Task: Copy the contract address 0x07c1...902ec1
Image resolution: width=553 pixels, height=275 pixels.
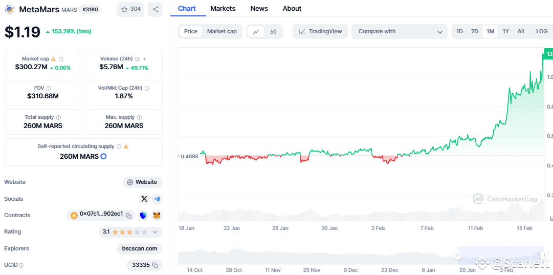Action: pyautogui.click(x=129, y=216)
